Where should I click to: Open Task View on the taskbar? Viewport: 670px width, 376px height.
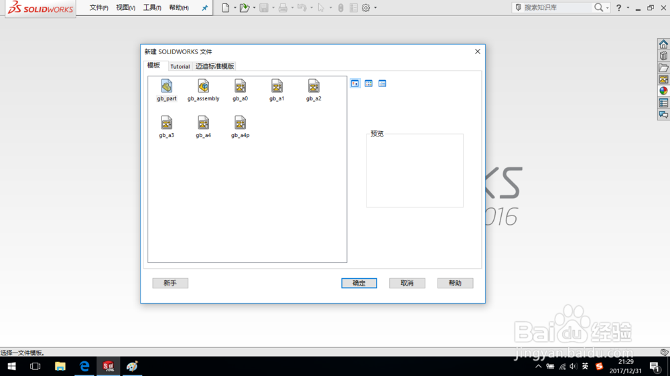(x=35, y=366)
